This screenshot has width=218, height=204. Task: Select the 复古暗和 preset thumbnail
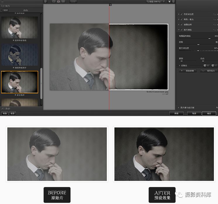coord(20,82)
